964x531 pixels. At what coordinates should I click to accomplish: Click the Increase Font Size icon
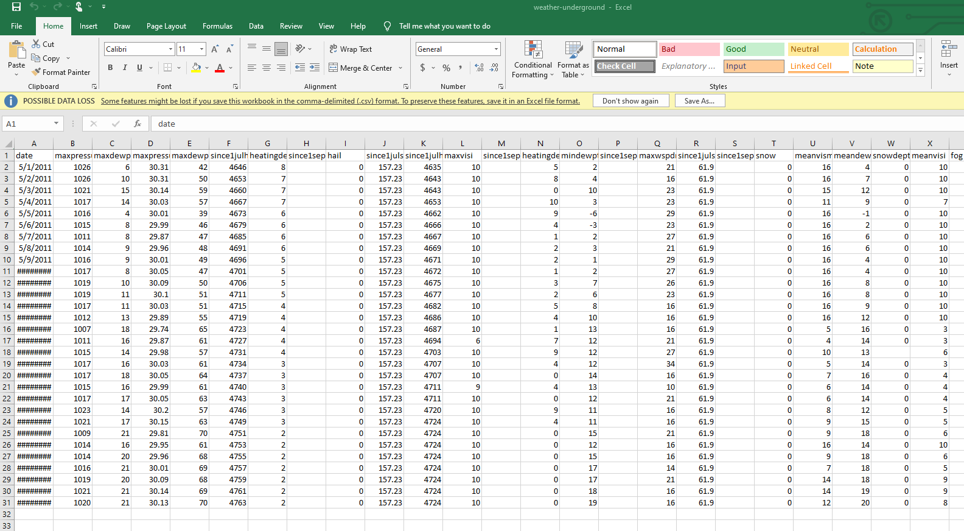tap(215, 49)
